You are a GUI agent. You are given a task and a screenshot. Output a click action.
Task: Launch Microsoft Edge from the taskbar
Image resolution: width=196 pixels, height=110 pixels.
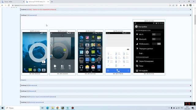[48, 108]
